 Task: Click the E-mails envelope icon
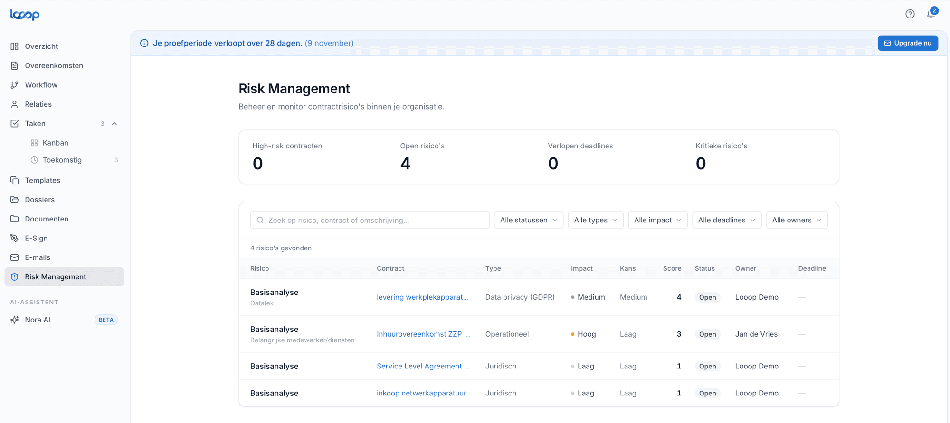15,257
